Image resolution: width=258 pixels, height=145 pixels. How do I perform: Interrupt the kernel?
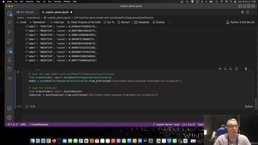pyautogui.click(x=57, y=23)
